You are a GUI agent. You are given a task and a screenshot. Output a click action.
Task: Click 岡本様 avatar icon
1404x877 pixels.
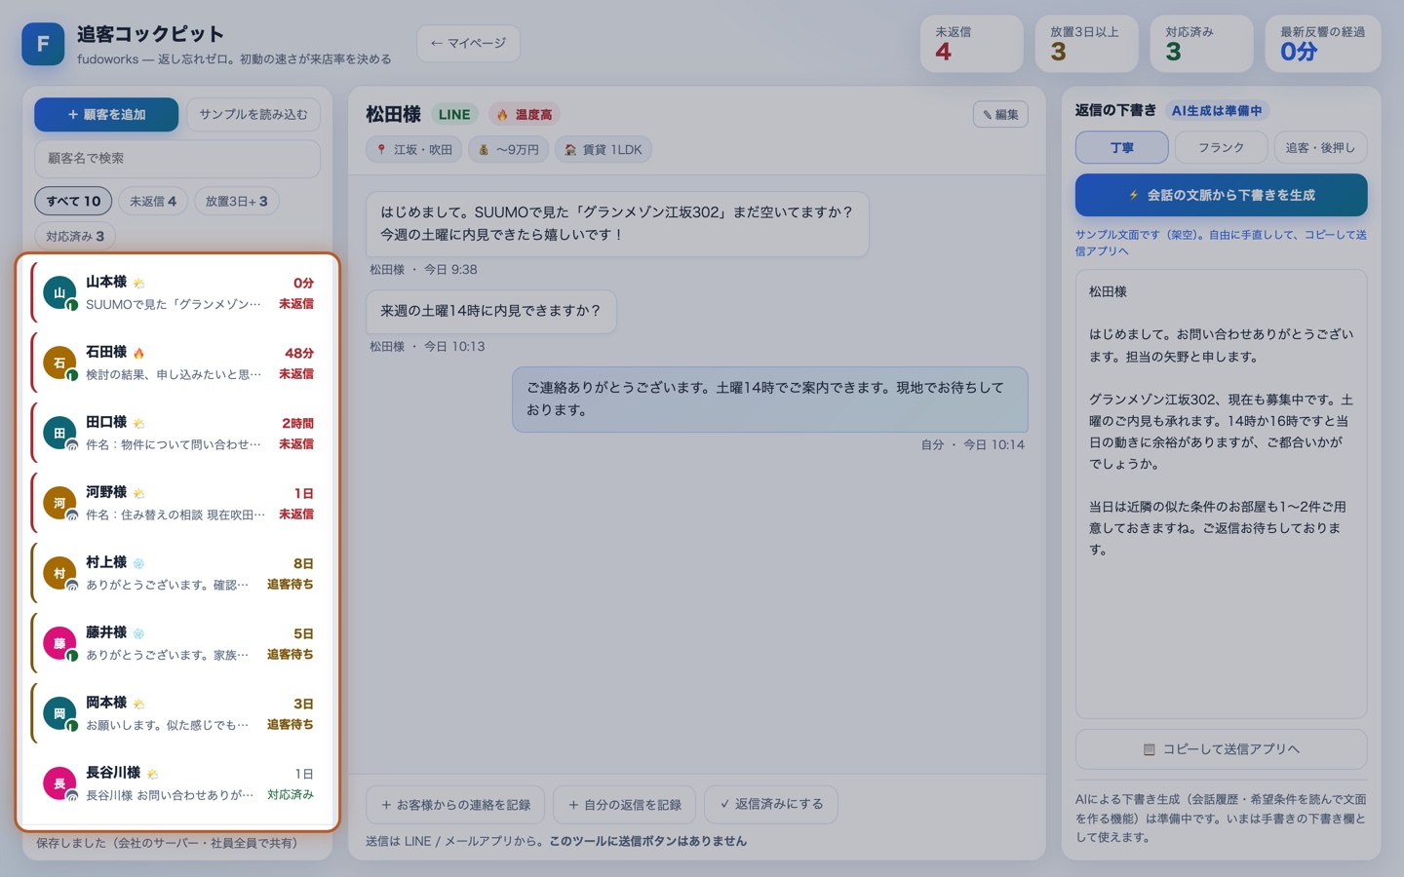coord(59,713)
